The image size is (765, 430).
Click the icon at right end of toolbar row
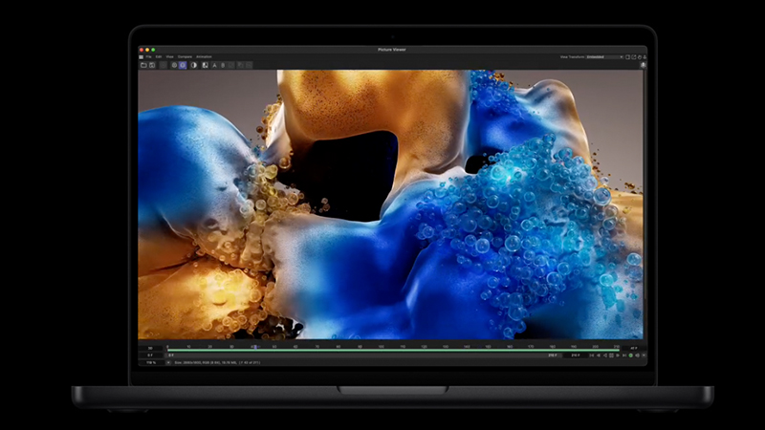(x=644, y=65)
